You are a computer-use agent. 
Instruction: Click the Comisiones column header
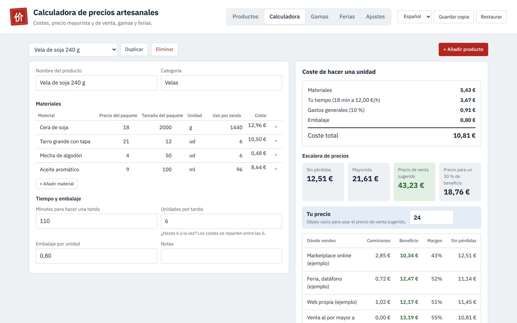tap(379, 241)
